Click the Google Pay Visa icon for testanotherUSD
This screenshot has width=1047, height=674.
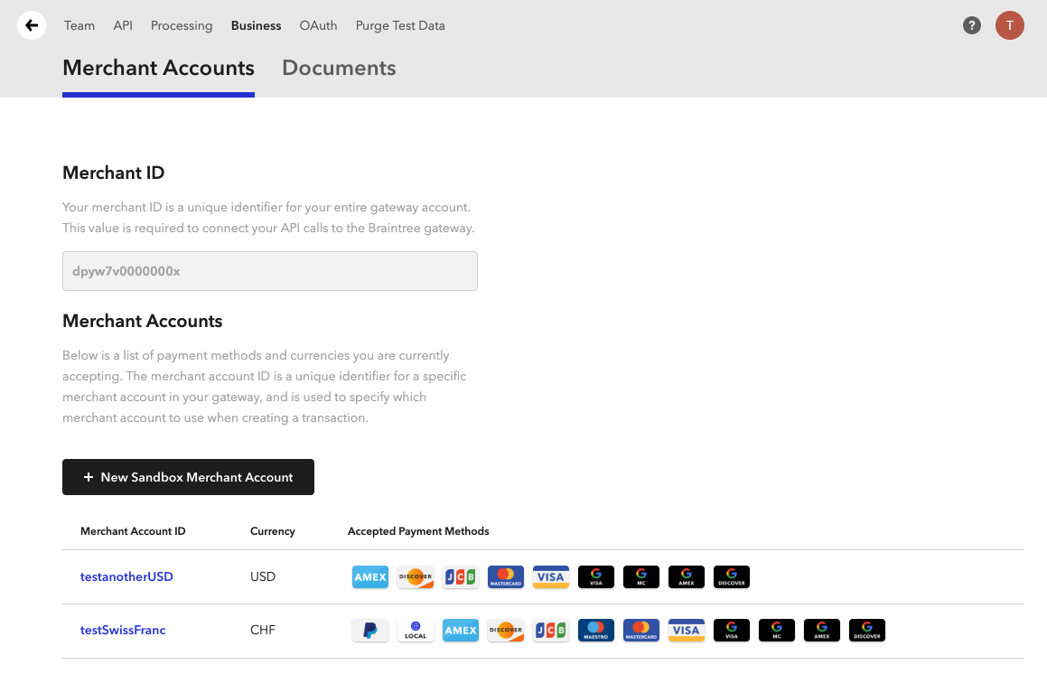point(595,576)
